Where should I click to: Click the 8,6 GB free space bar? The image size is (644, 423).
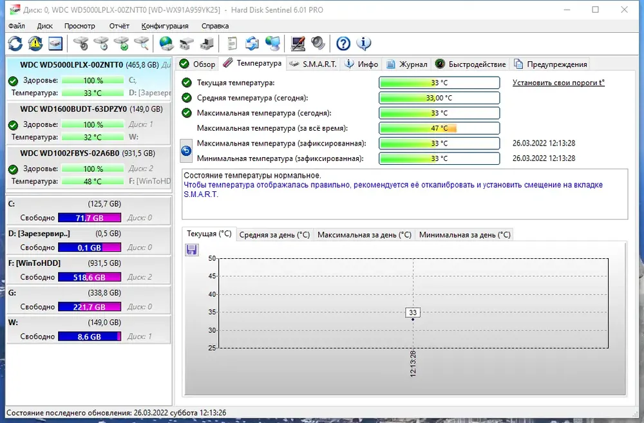pos(90,337)
